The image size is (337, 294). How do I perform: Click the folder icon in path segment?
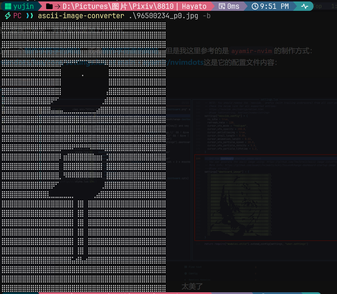click(x=49, y=6)
